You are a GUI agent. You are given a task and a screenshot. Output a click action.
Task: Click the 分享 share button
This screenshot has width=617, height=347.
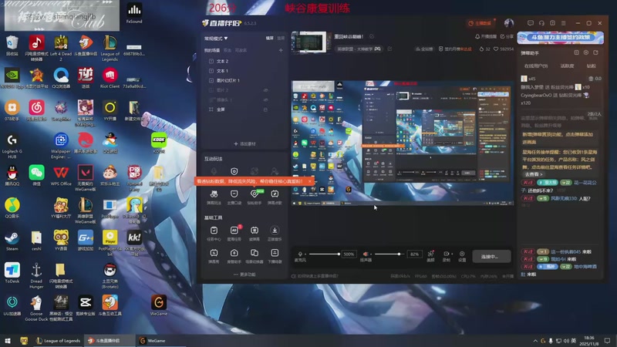click(x=507, y=36)
